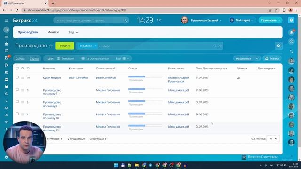Open File Explorer from the taskbar
301x169 pixels.
[136, 165]
